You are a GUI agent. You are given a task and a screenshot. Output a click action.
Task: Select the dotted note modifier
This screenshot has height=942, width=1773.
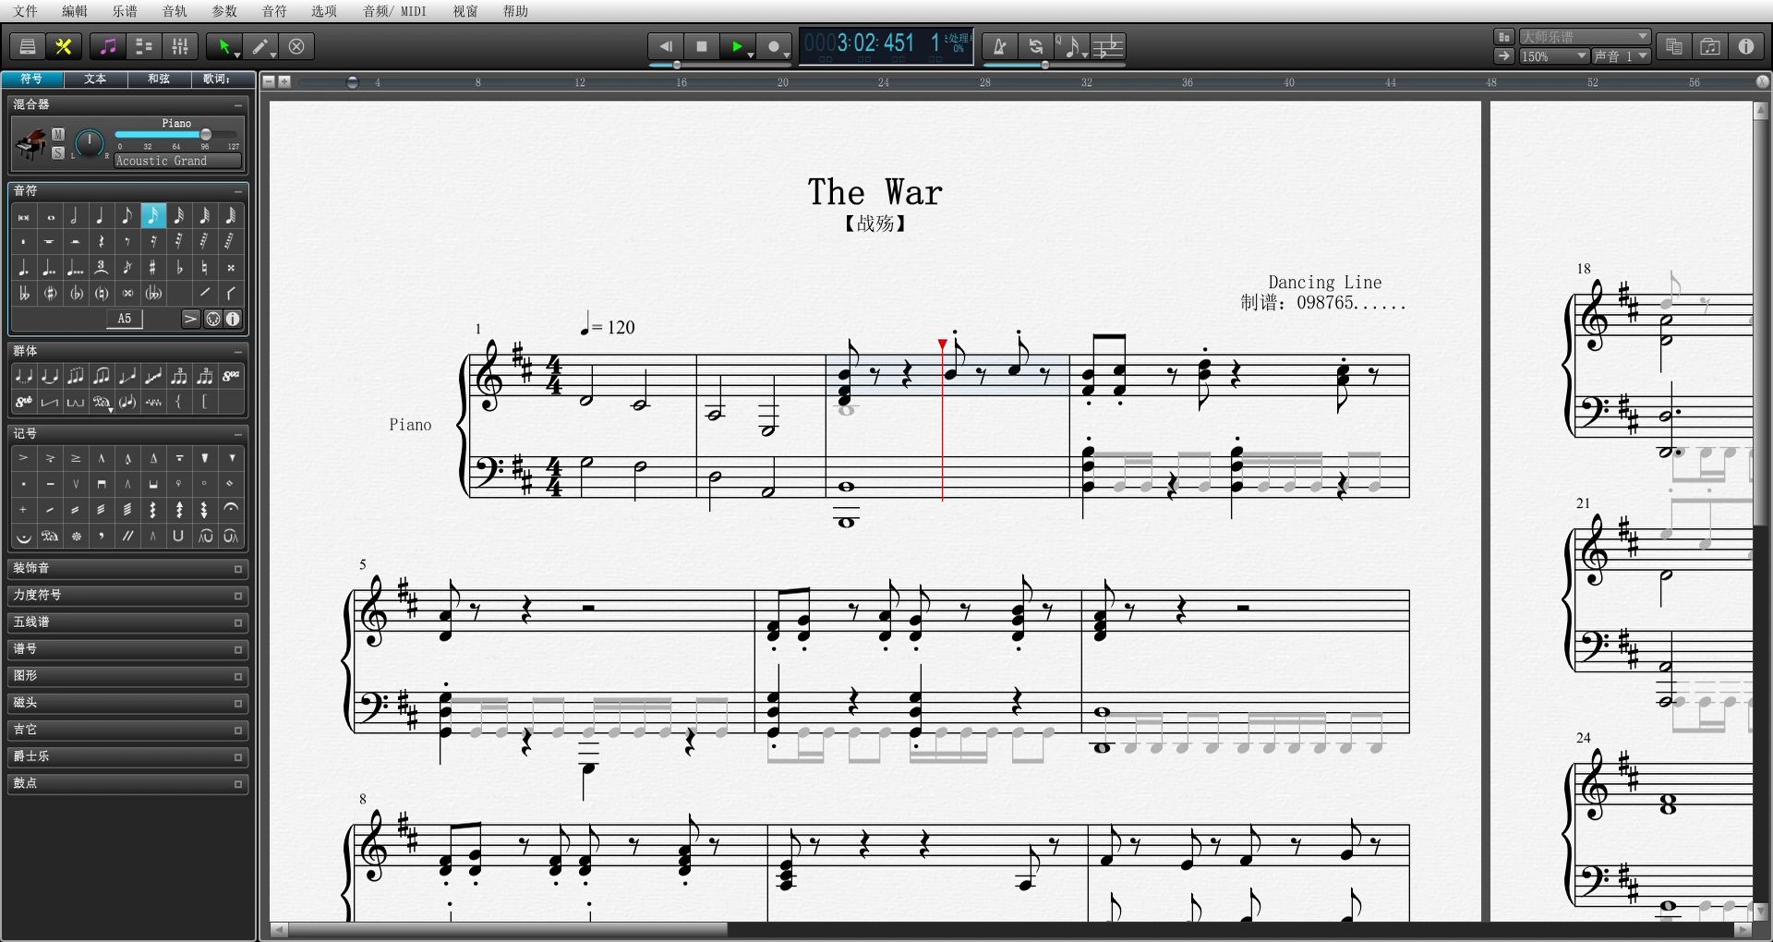pyautogui.click(x=24, y=268)
